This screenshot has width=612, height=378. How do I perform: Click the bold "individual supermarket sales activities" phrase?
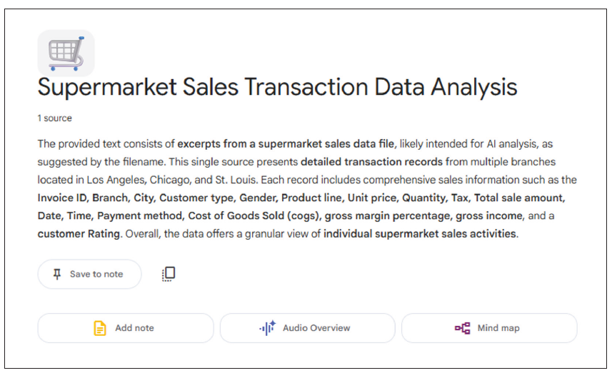tap(419, 233)
